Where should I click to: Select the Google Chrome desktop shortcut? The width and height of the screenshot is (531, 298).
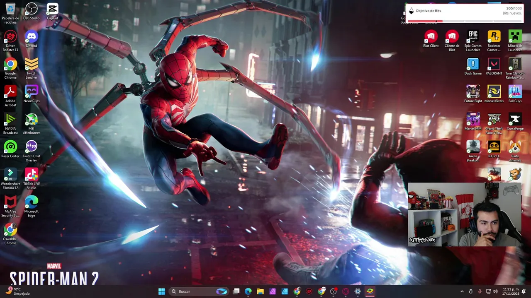click(x=10, y=68)
